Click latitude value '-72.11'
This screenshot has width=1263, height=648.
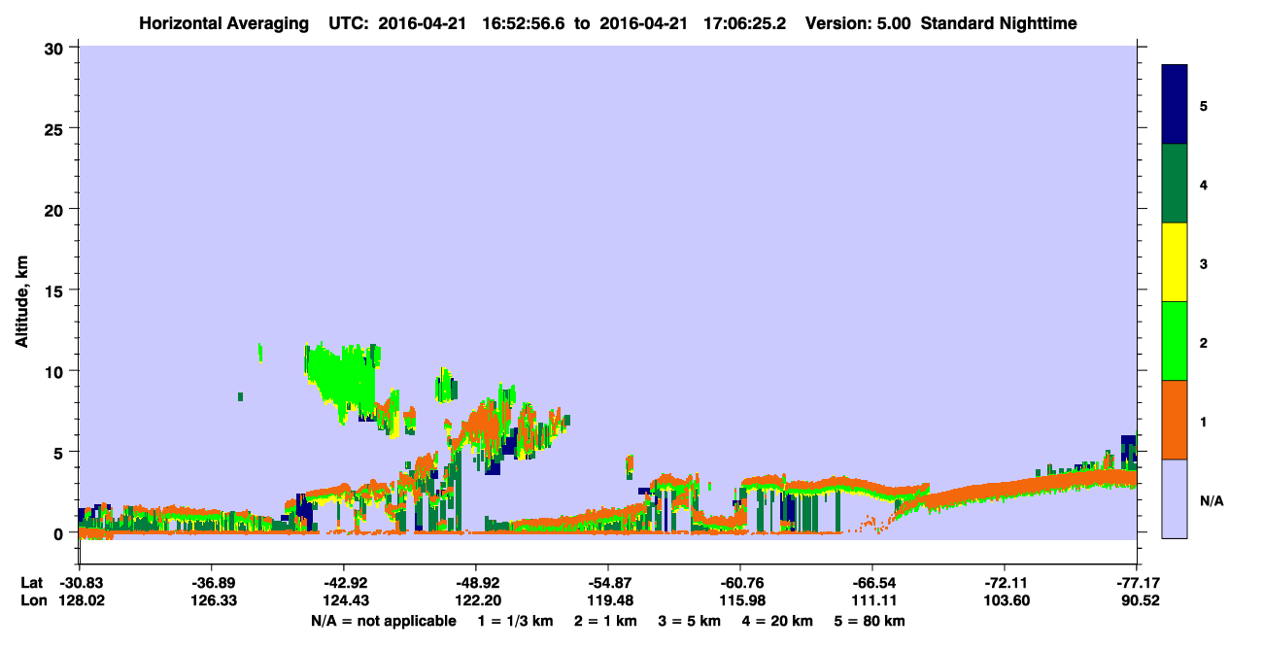pyautogui.click(x=1005, y=583)
